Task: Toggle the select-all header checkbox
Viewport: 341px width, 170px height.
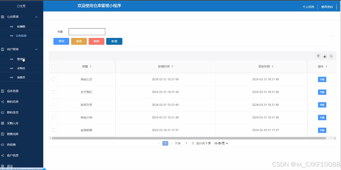Action: tap(53, 66)
